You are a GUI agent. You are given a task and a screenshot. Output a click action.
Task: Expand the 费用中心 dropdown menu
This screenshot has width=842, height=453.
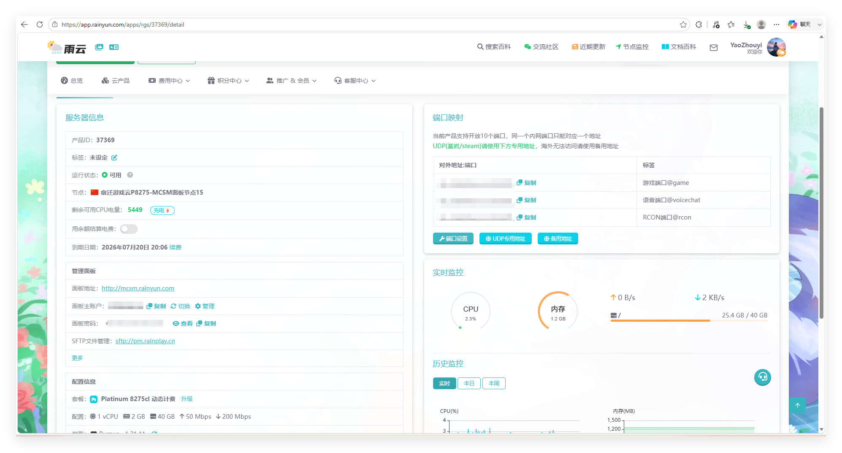(169, 81)
